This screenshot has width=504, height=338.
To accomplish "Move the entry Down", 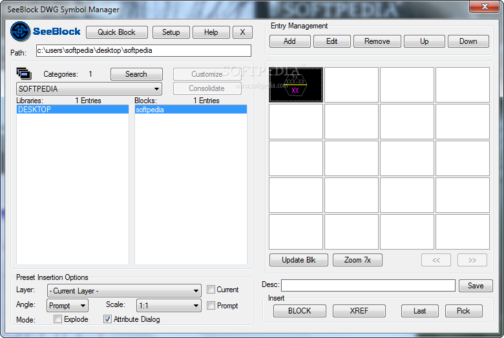I will (x=468, y=41).
